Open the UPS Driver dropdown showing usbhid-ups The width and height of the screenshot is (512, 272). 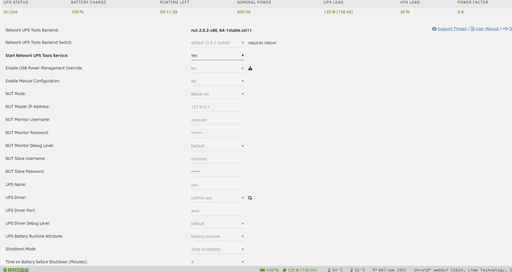click(x=218, y=198)
